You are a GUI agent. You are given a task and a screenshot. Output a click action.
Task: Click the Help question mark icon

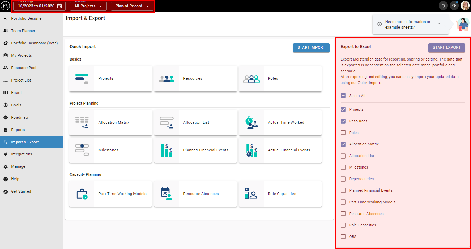tap(6, 179)
